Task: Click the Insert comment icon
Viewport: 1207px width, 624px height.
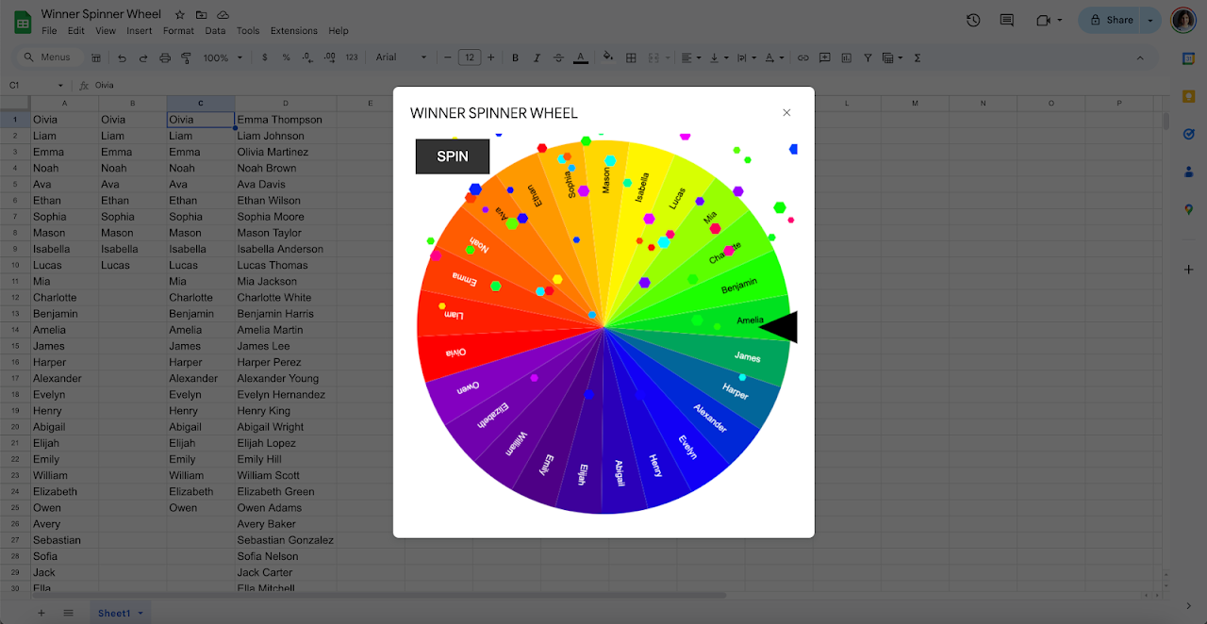Action: (825, 58)
